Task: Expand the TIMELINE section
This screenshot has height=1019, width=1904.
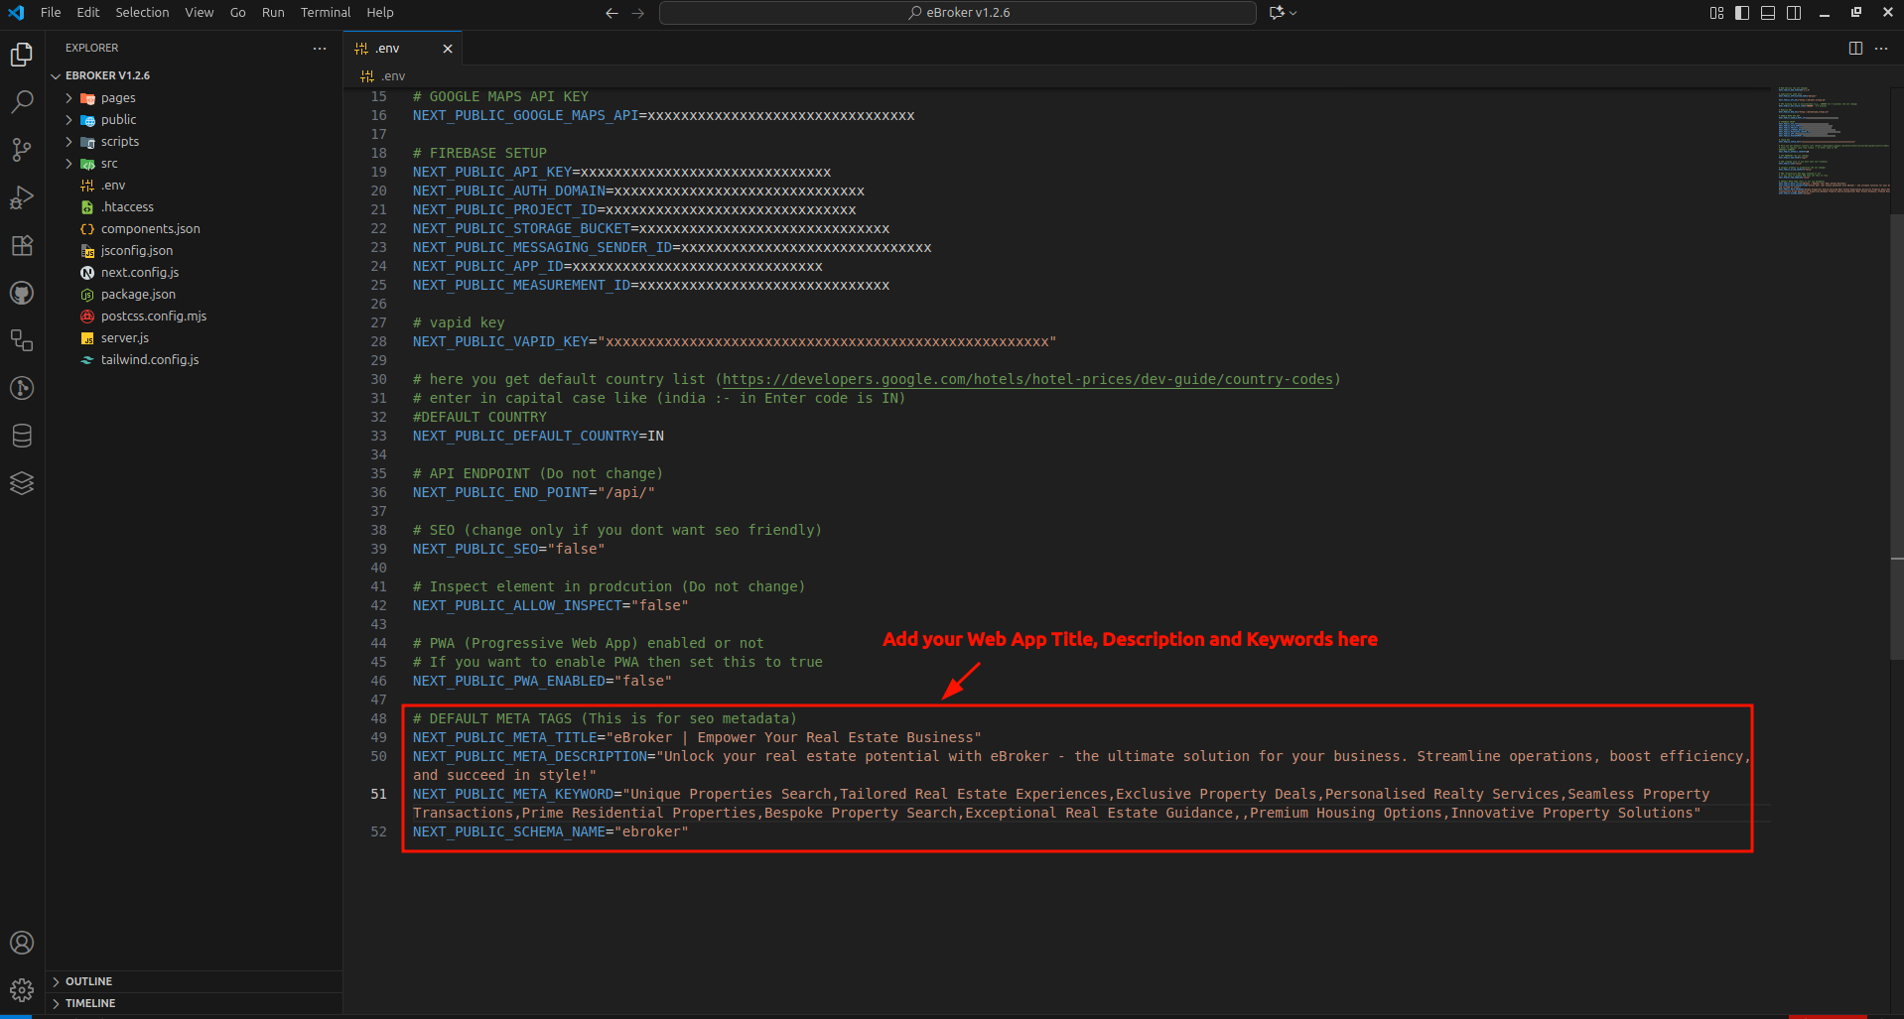Action: tap(89, 1003)
